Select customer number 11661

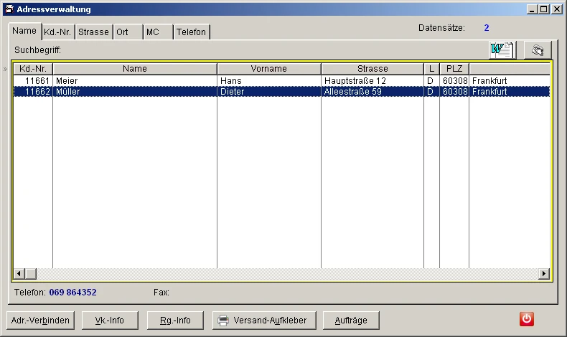click(37, 80)
